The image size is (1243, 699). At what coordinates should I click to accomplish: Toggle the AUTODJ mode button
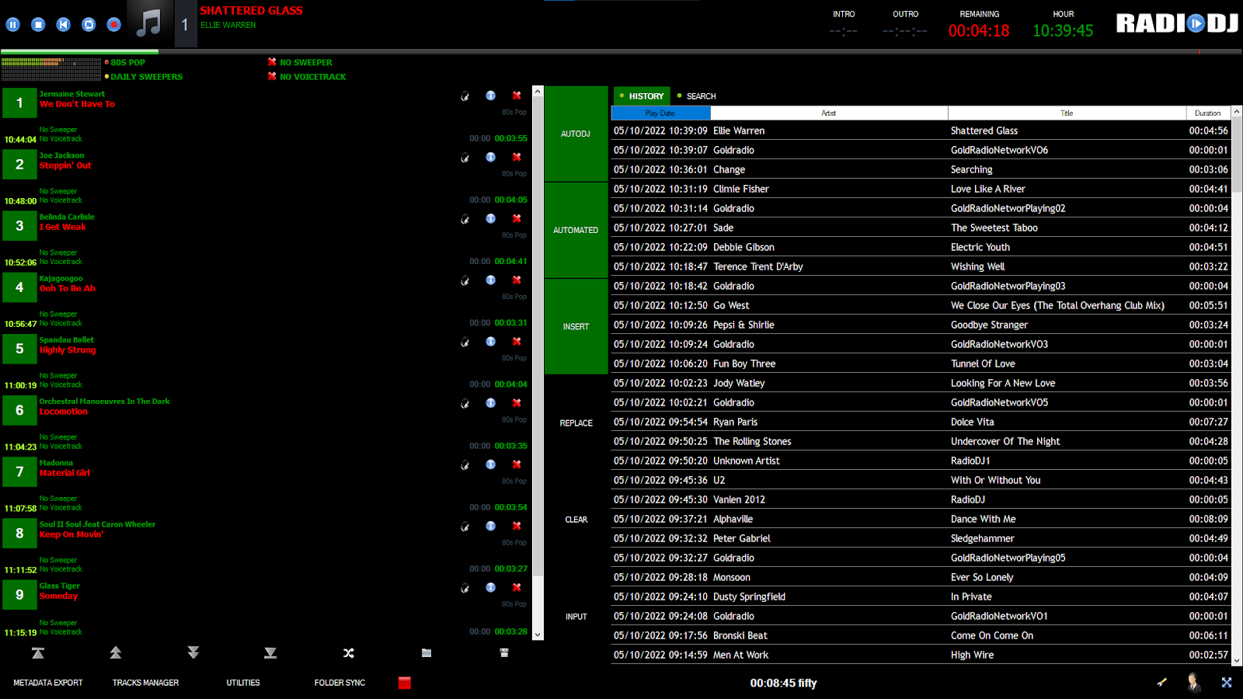tap(576, 134)
